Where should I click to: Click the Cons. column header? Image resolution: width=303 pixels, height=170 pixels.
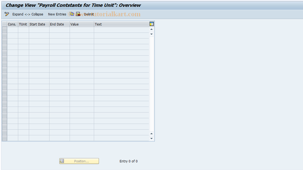(x=13, y=24)
